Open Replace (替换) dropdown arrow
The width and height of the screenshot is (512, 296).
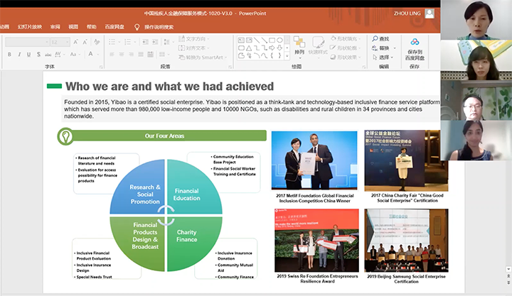pyautogui.click(x=395, y=48)
